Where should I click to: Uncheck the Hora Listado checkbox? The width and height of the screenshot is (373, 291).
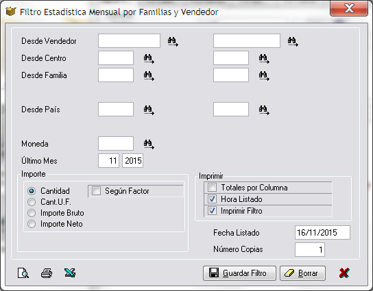tap(212, 199)
